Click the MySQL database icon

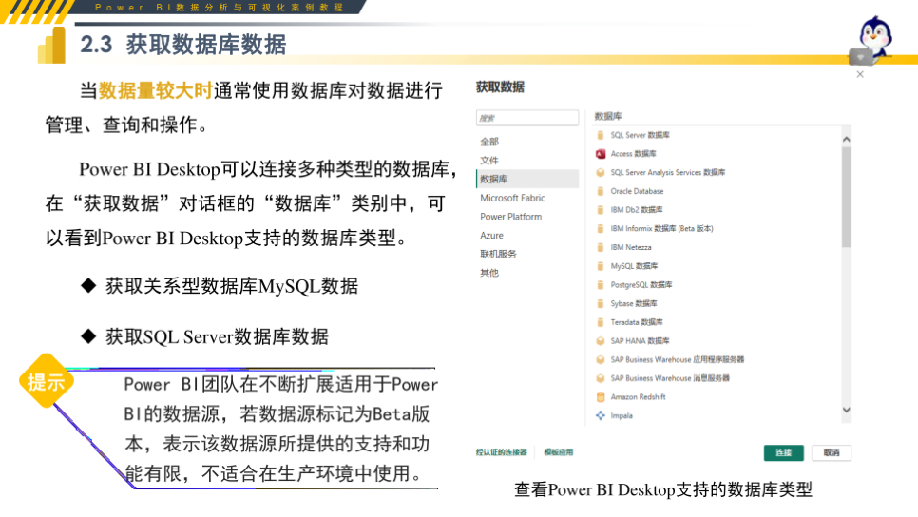(x=600, y=266)
